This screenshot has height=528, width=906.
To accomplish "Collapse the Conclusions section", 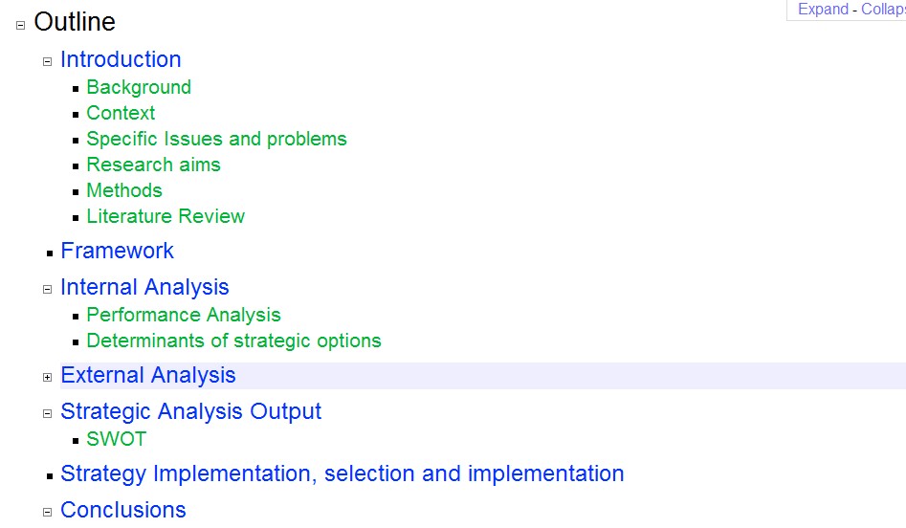I will (x=48, y=512).
